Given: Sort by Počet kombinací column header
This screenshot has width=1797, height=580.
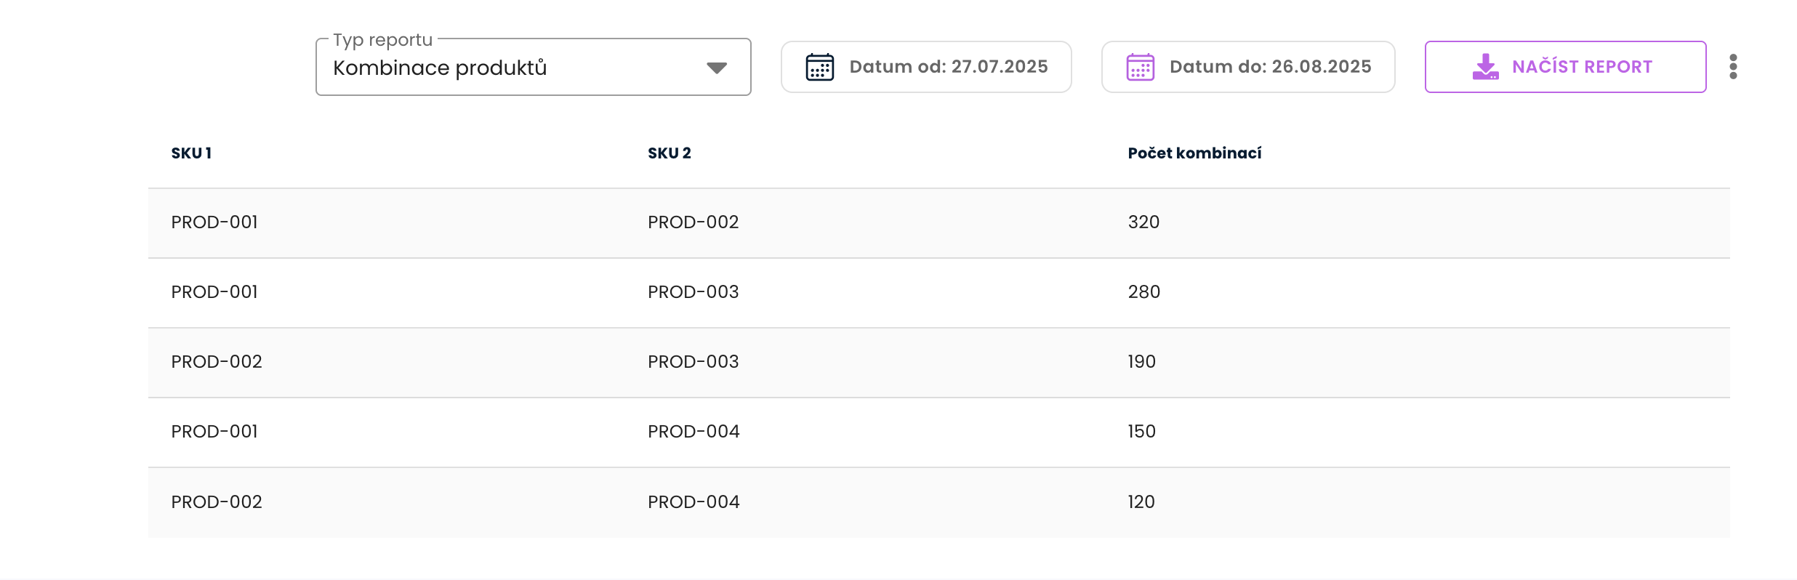Looking at the screenshot, I should pos(1194,153).
